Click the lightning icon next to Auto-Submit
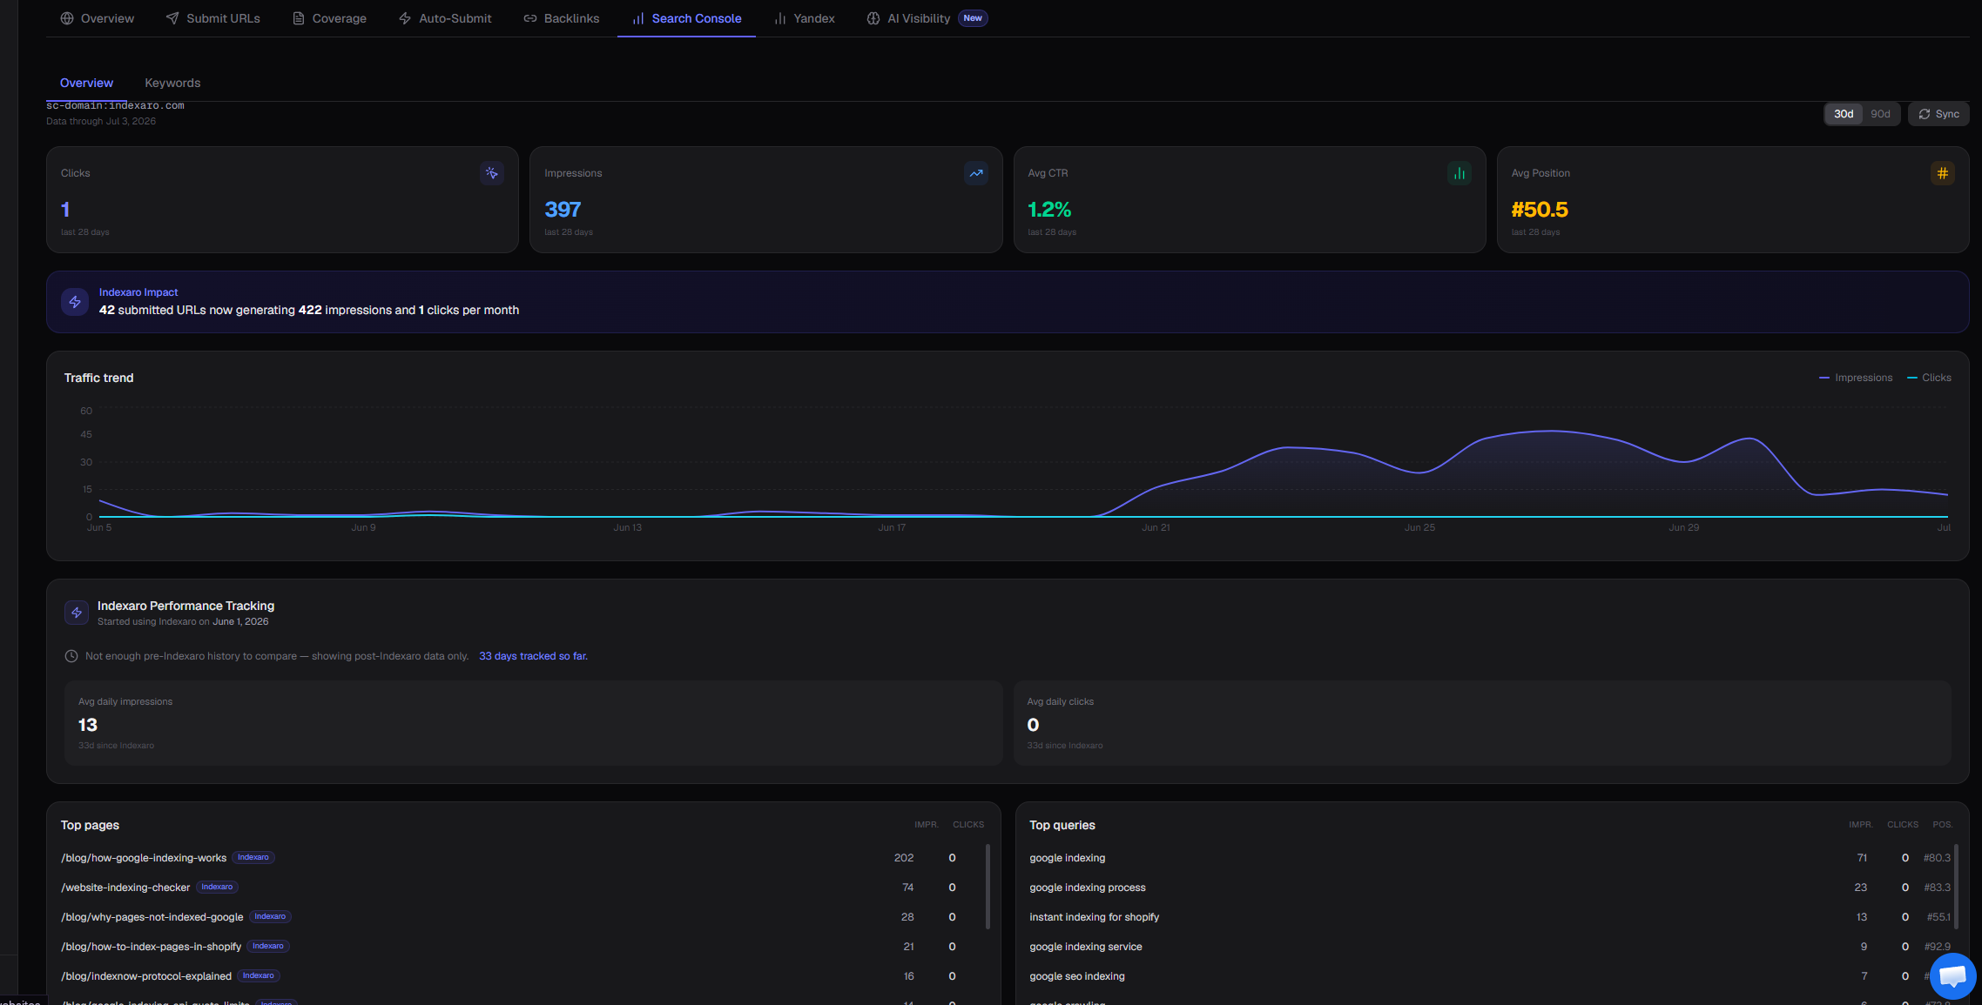 pyautogui.click(x=405, y=18)
